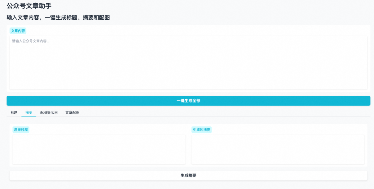Click the bottom edge of the article text area
The image size is (374, 189).
(188, 89)
